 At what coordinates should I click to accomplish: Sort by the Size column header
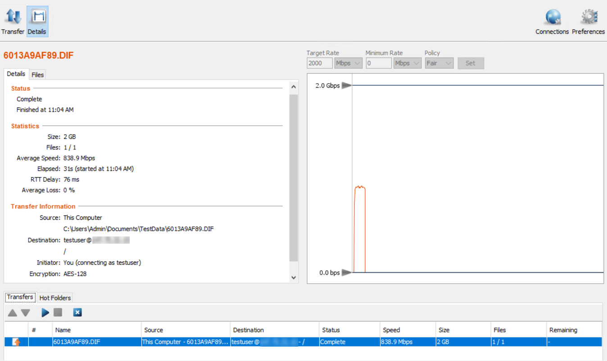point(463,330)
